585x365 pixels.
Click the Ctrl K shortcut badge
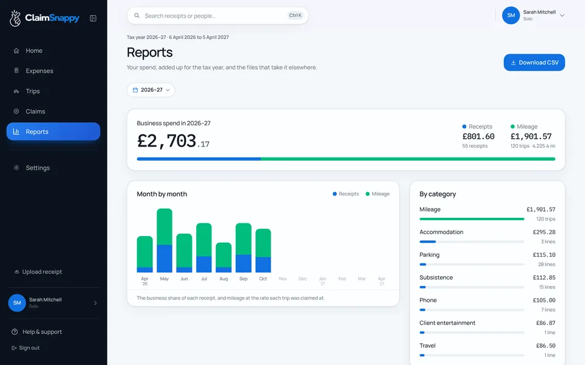click(x=295, y=15)
